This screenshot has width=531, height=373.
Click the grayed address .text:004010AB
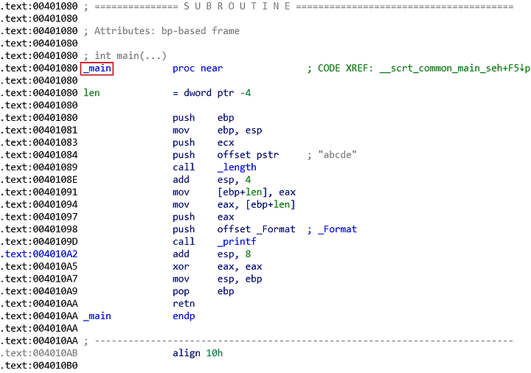point(39,353)
